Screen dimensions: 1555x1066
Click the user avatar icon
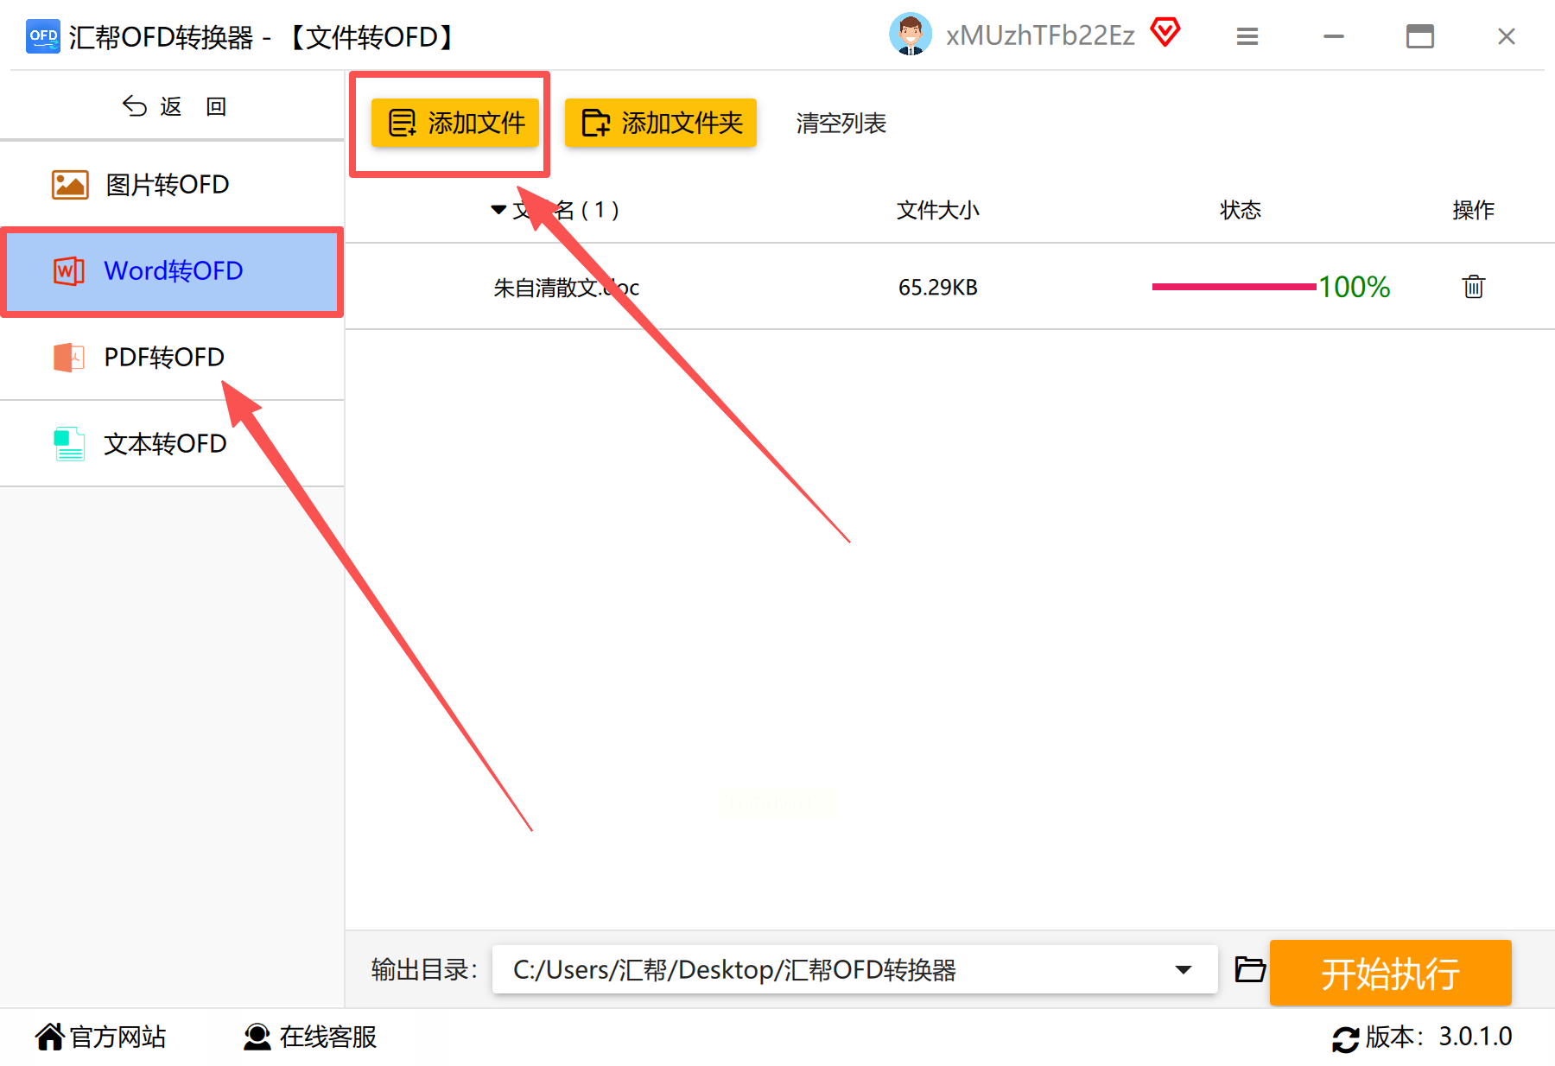tap(910, 35)
